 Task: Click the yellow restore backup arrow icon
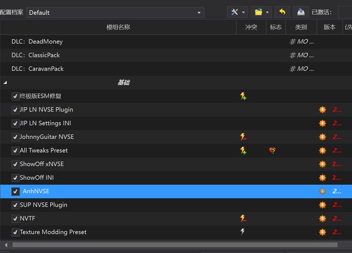[x=283, y=12]
